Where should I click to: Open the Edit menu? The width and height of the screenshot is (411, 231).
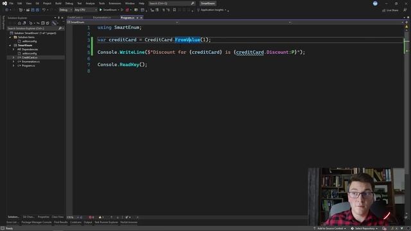20,3
